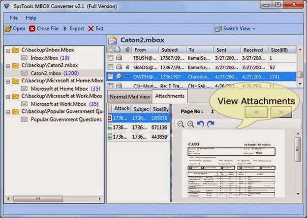The width and height of the screenshot is (307, 218).
Task: Open the File menu
Action: coord(14,18)
